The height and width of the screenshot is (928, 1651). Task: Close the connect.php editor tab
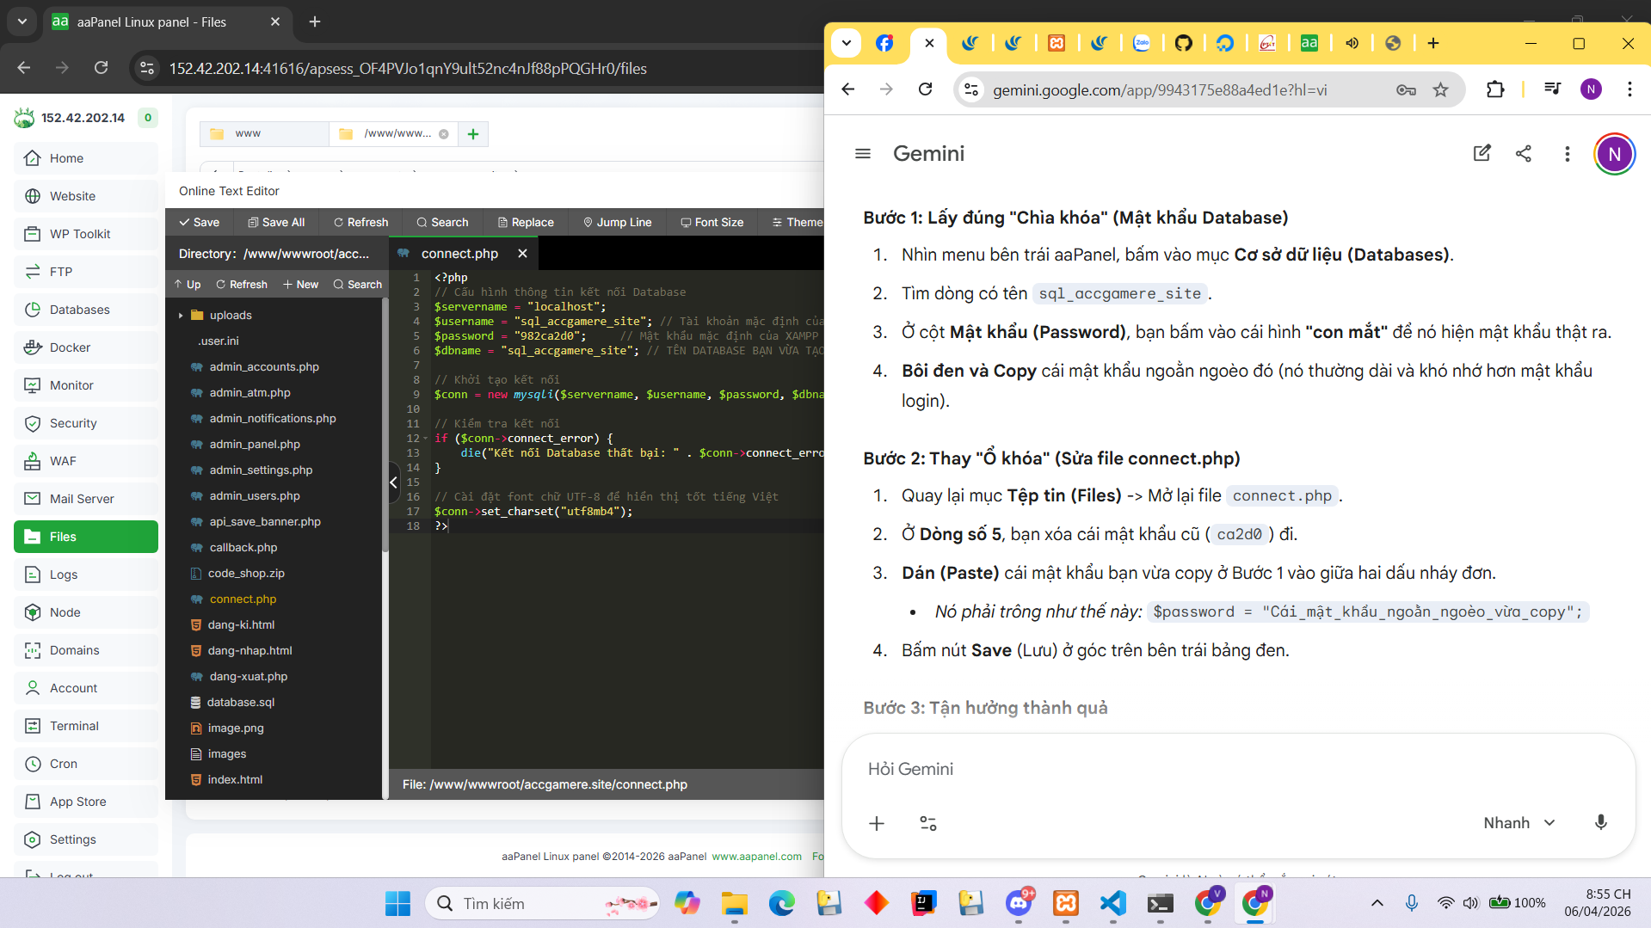(522, 254)
